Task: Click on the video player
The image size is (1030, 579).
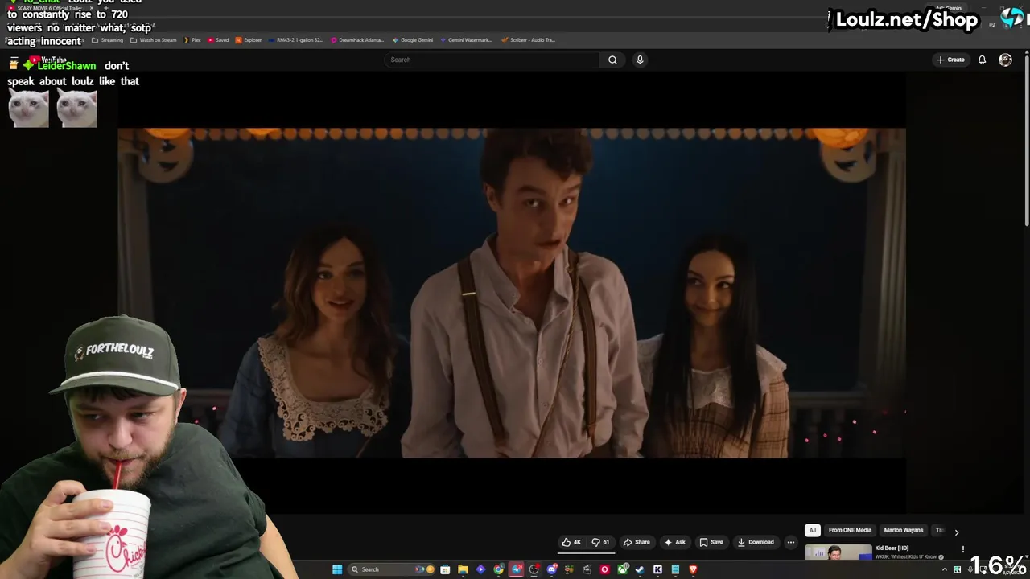Action: point(512,293)
